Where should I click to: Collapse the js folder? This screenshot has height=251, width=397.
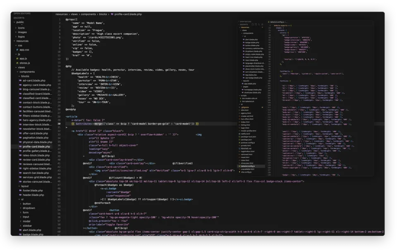pyautogui.click(x=19, y=54)
